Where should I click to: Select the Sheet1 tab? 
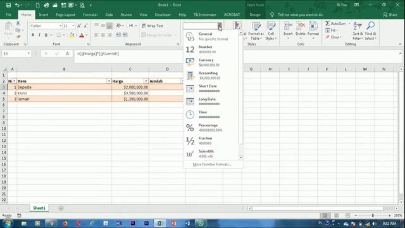(39, 208)
